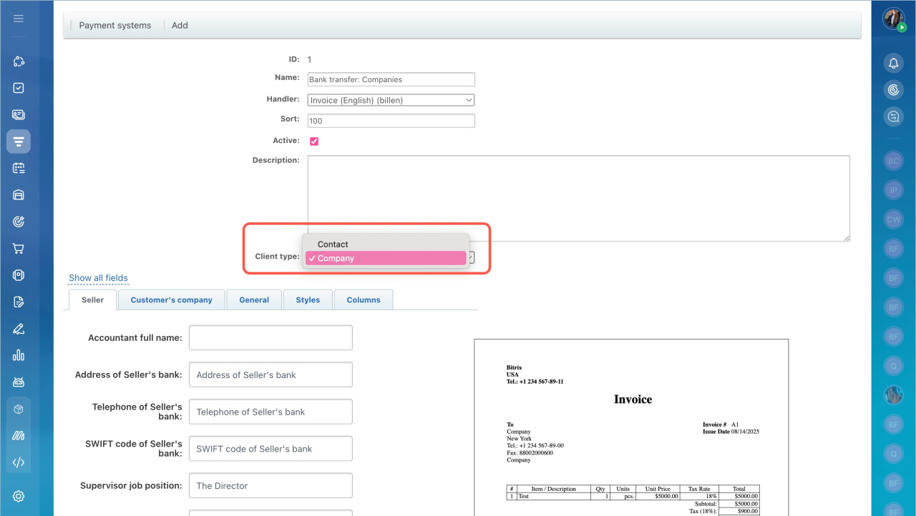Screen dimensions: 916x516
Task: Open the tasks checkmark icon in sidebar
Action: click(19, 88)
